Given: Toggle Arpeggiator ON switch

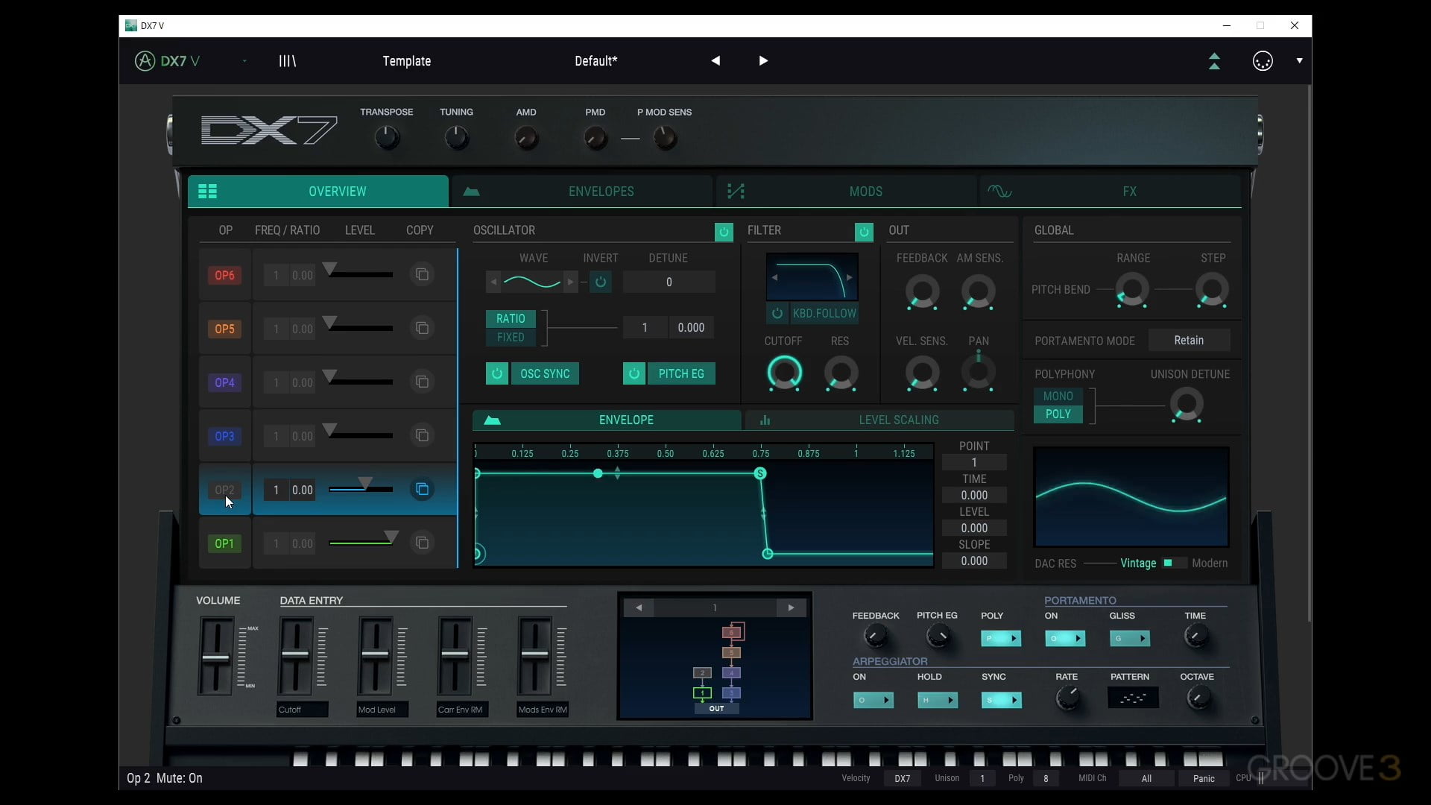Looking at the screenshot, I should click(x=874, y=700).
